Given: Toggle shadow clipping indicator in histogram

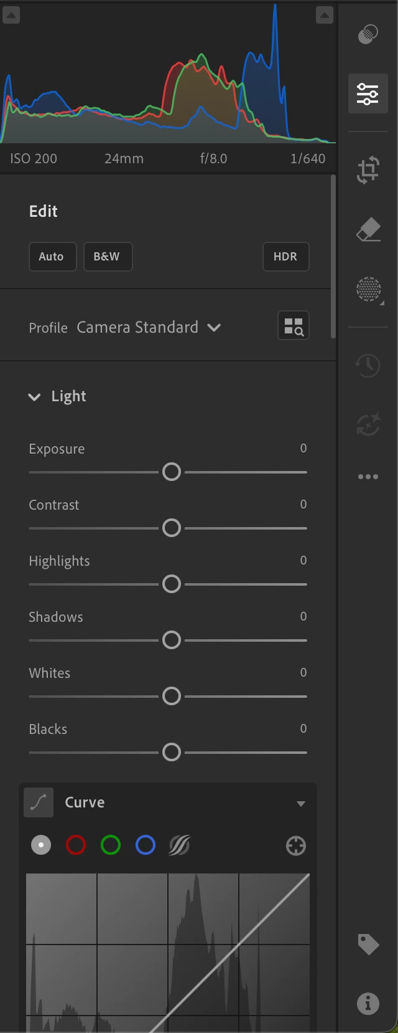Looking at the screenshot, I should pyautogui.click(x=11, y=15).
